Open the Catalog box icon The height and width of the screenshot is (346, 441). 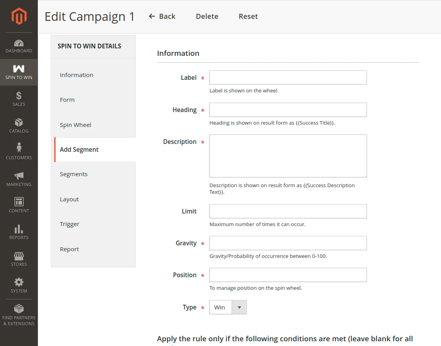19,122
